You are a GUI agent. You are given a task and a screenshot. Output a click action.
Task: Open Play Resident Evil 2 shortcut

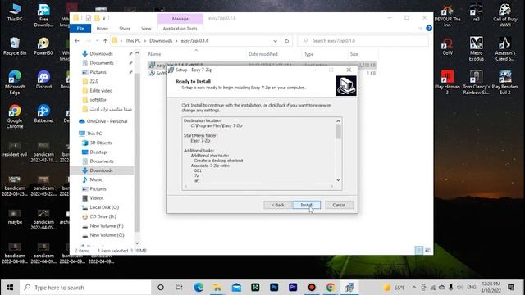(x=505, y=83)
